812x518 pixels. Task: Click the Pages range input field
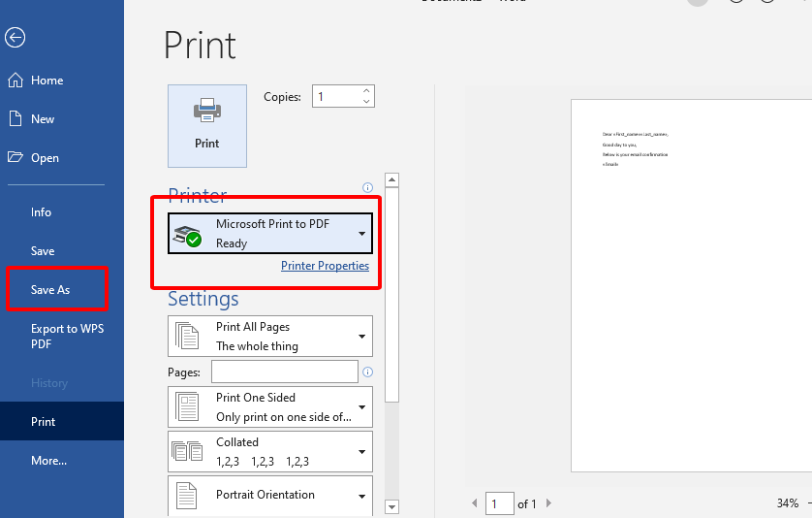[285, 372]
